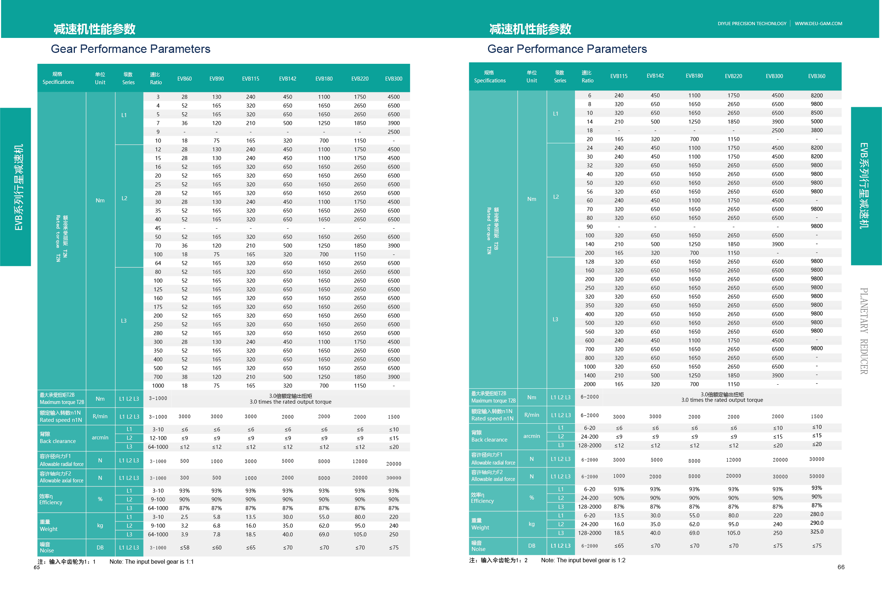Select the EVB60 column header
The height and width of the screenshot is (602, 882).
pyautogui.click(x=184, y=79)
